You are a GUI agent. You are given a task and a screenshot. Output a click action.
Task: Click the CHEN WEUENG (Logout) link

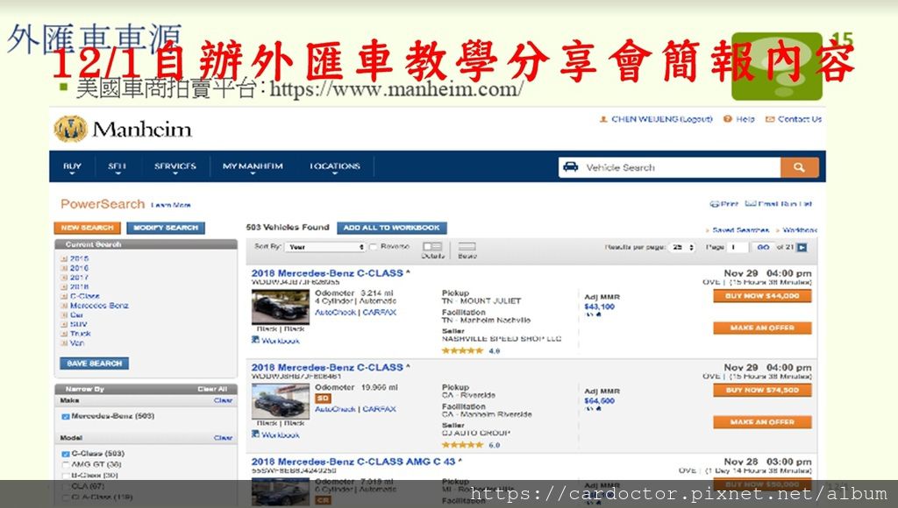[661, 119]
